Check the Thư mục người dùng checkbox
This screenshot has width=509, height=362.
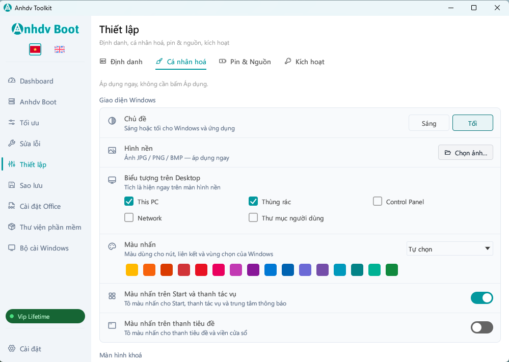[253, 217]
